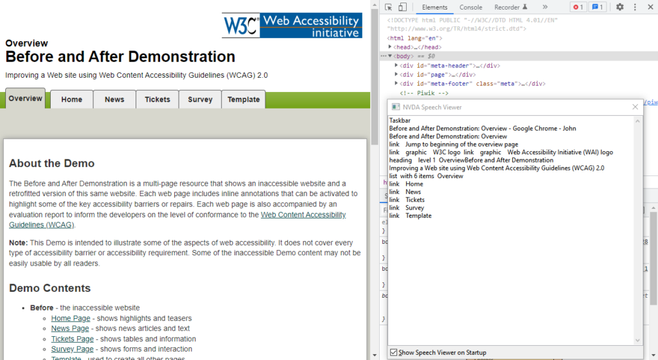Viewport: 658px width, 360px height.
Task: Expand the head element node
Action: coord(390,47)
